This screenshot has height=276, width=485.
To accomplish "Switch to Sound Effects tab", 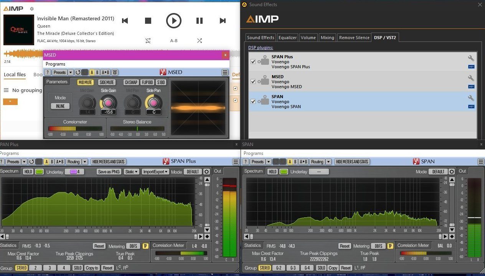I will pyautogui.click(x=261, y=38).
